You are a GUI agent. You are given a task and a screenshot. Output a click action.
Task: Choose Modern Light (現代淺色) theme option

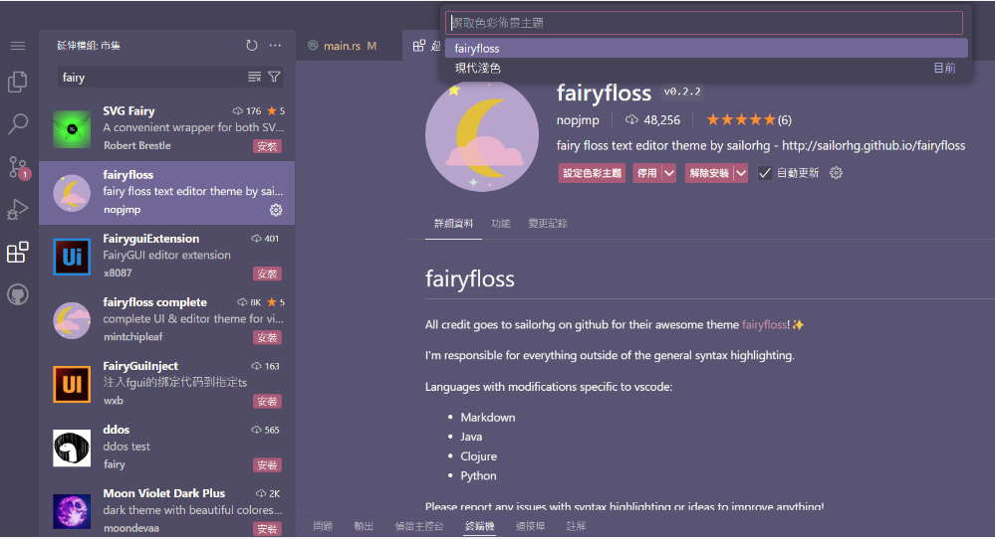pos(706,68)
